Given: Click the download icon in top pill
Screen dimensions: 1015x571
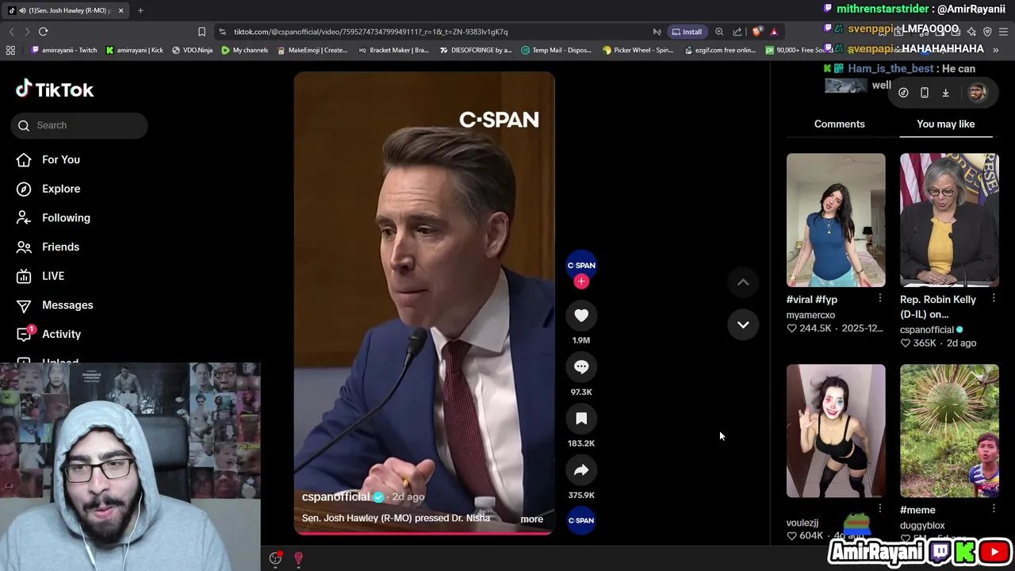Looking at the screenshot, I should 945,93.
